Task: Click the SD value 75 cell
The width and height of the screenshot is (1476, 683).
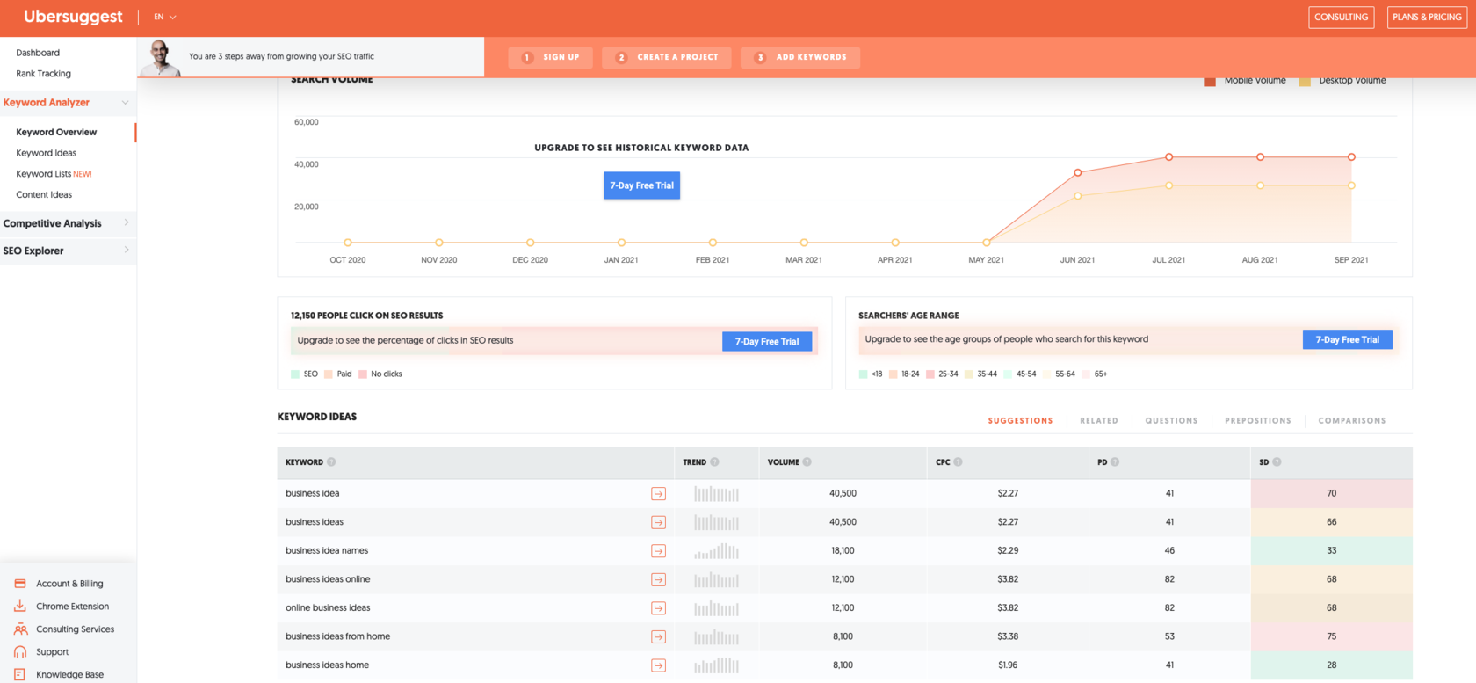Action: point(1331,636)
